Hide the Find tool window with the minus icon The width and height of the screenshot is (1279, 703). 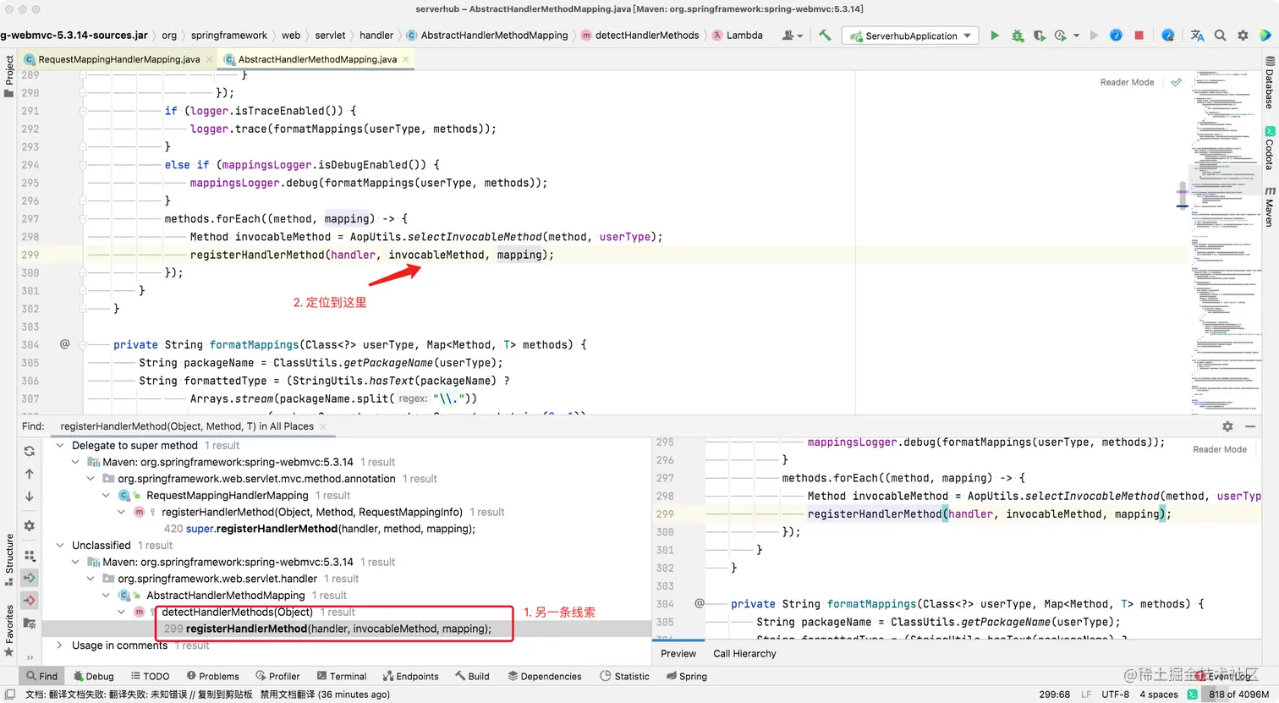(x=1250, y=426)
